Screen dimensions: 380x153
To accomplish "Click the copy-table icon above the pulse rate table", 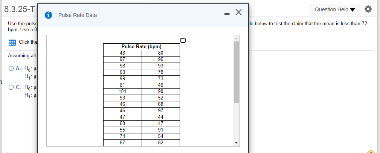I will tap(183, 40).
